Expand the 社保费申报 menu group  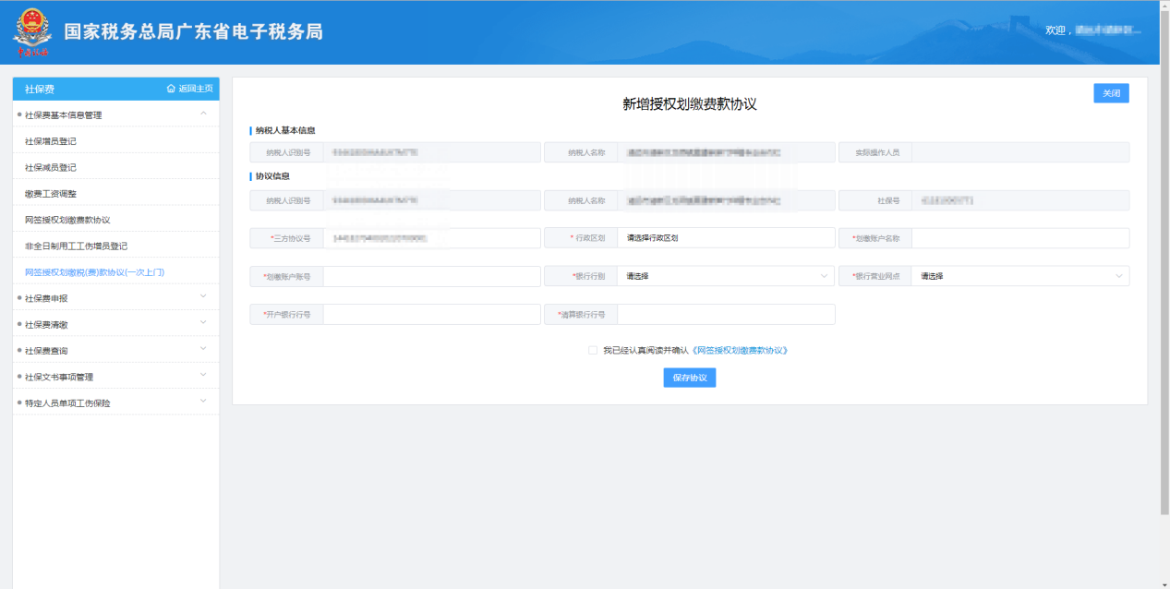tap(202, 297)
